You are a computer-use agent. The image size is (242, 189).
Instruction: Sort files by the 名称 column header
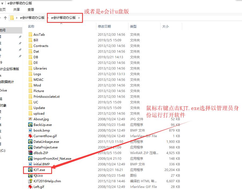click(31, 26)
